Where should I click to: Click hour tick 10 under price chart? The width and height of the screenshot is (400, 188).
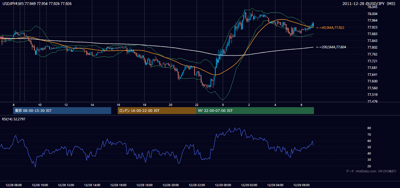coord(40,105)
